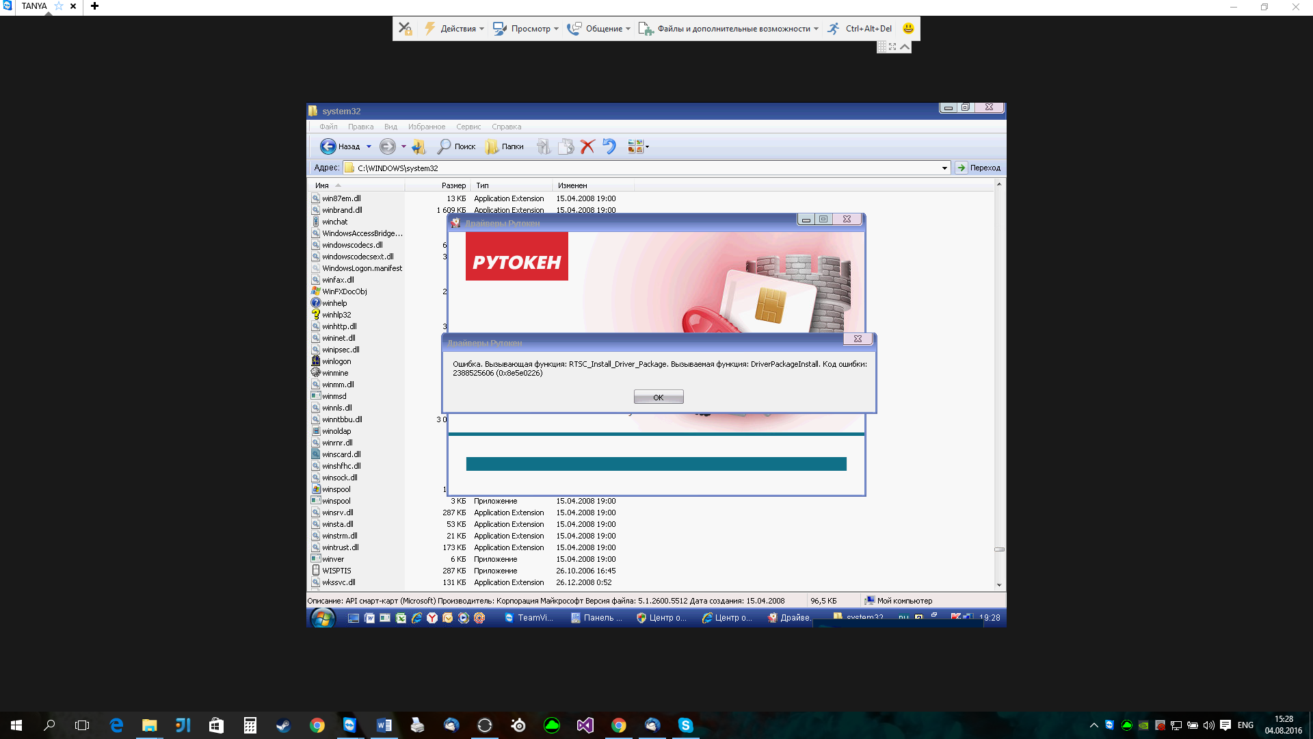Screen dimensions: 1313x739
Task: Toggle the Folders (Папки) pane
Action: click(504, 146)
